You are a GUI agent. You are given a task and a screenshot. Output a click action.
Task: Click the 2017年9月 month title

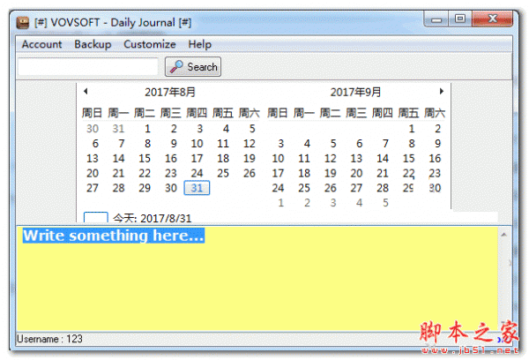(355, 92)
